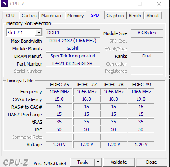The height and width of the screenshot is (167, 170).
Task: Go to the Bench tab
Action: click(x=135, y=16)
